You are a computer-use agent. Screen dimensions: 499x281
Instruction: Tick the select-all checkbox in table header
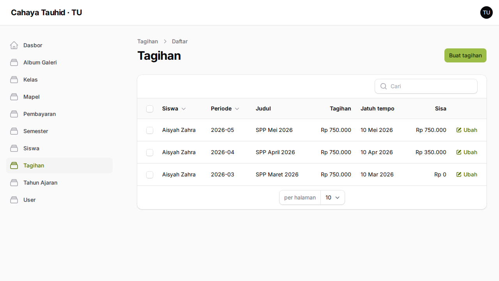pyautogui.click(x=150, y=108)
